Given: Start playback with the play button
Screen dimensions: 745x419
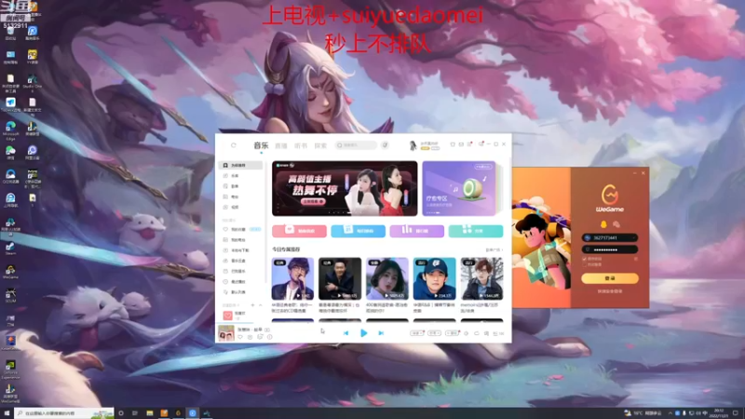Looking at the screenshot, I should [363, 333].
